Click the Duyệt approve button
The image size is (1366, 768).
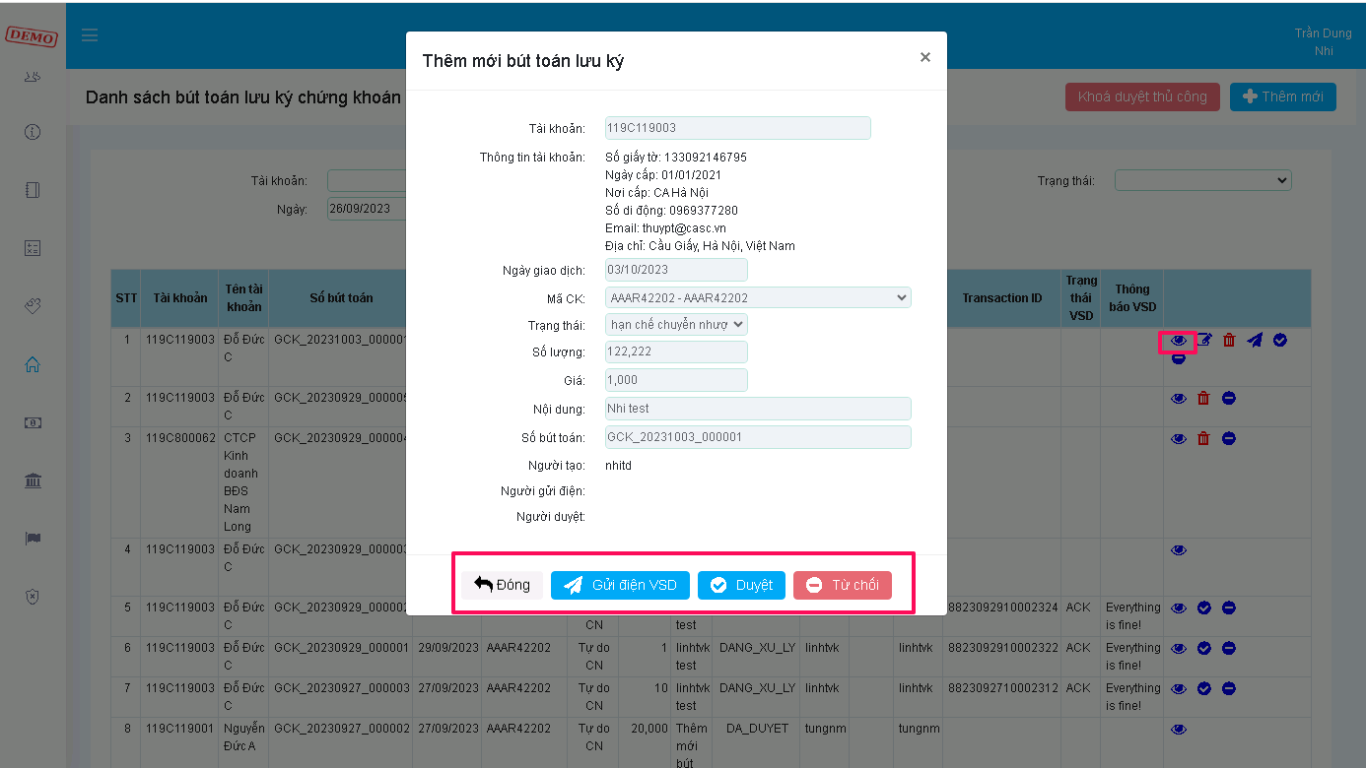click(741, 585)
